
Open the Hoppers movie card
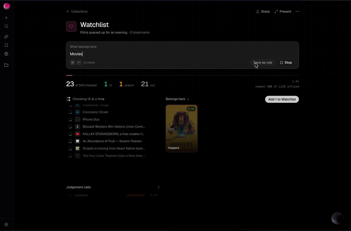pos(182,128)
